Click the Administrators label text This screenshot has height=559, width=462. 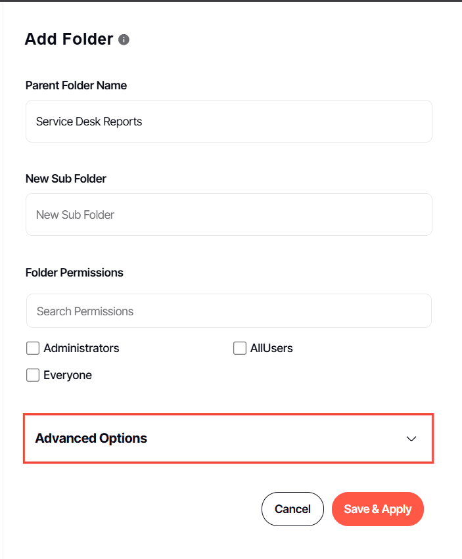point(81,348)
